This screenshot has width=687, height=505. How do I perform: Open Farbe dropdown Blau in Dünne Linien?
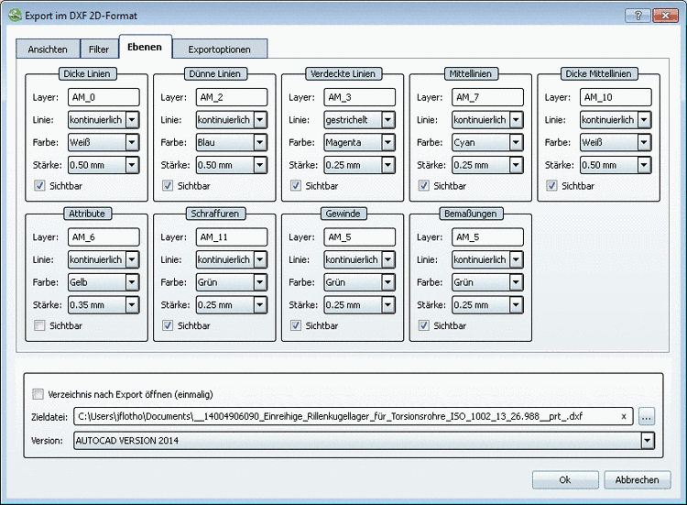[232, 142]
